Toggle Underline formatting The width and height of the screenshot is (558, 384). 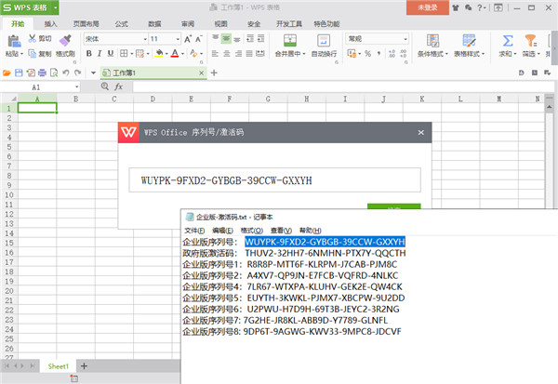tap(111, 53)
